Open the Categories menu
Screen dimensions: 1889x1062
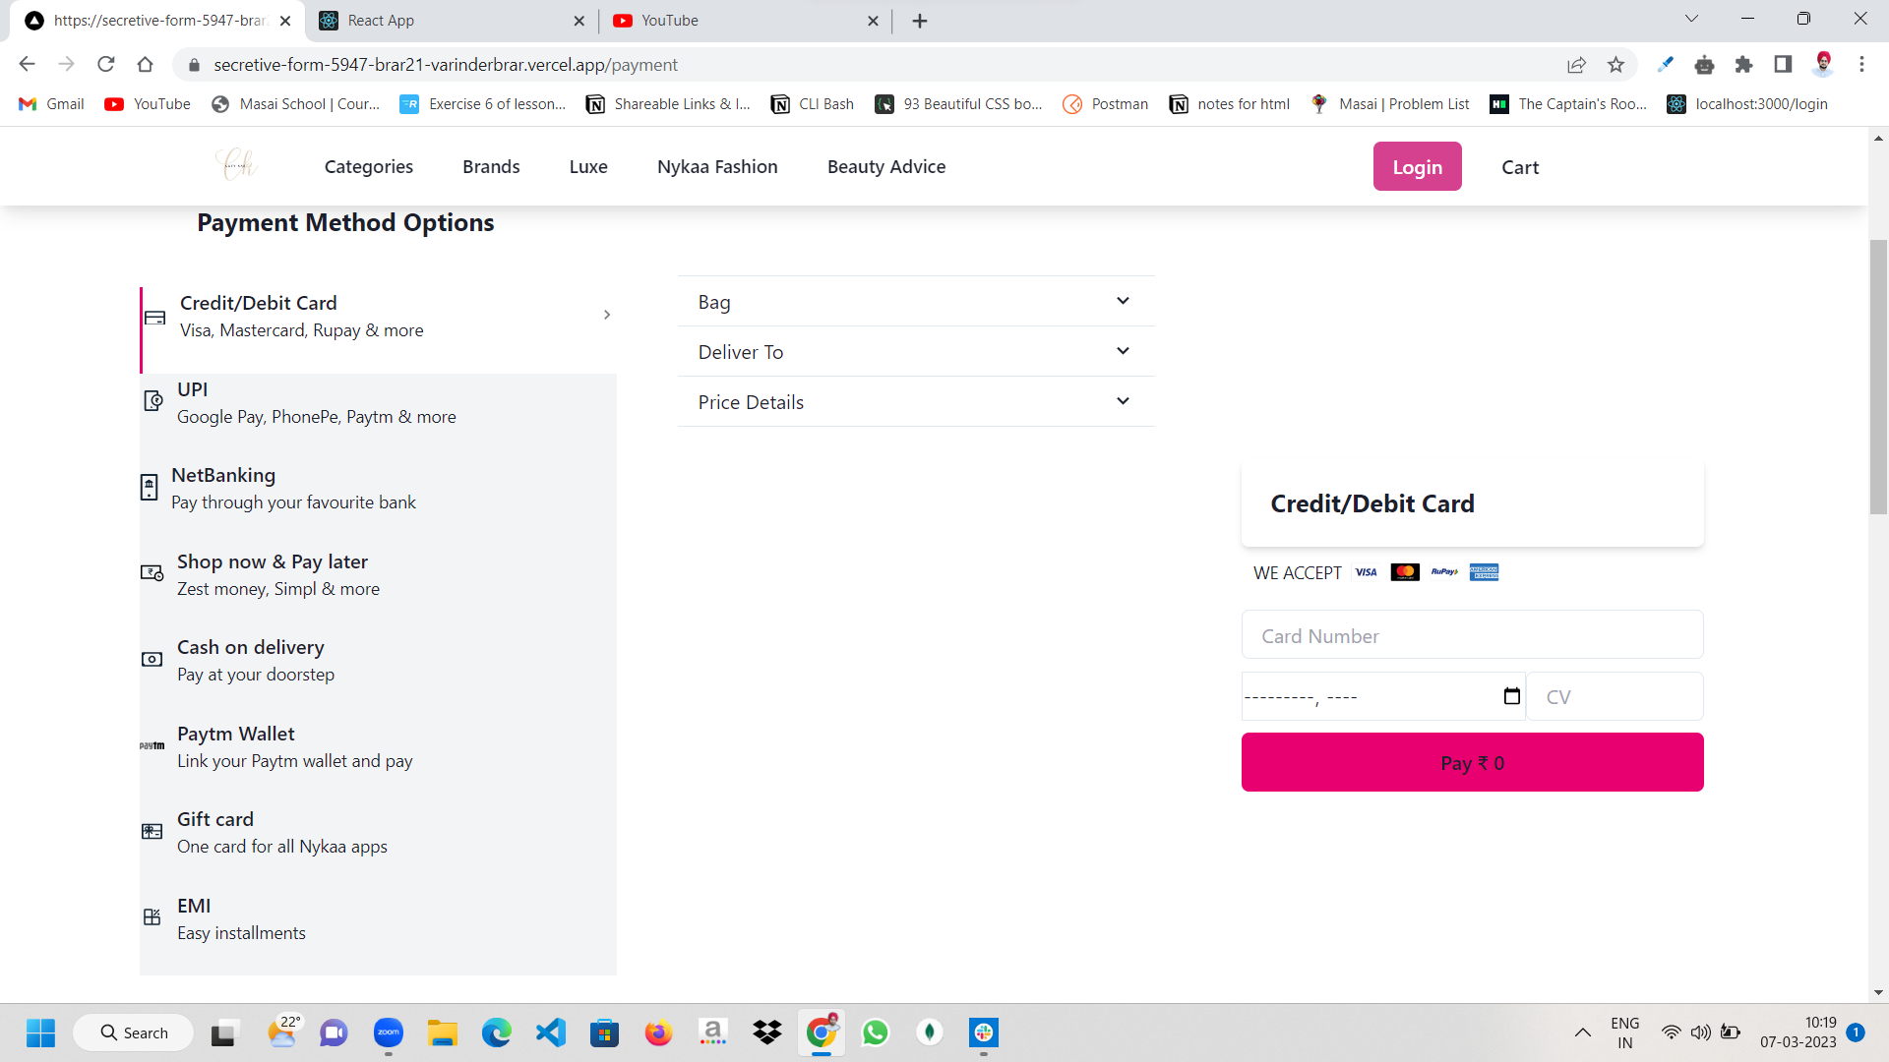pos(369,167)
